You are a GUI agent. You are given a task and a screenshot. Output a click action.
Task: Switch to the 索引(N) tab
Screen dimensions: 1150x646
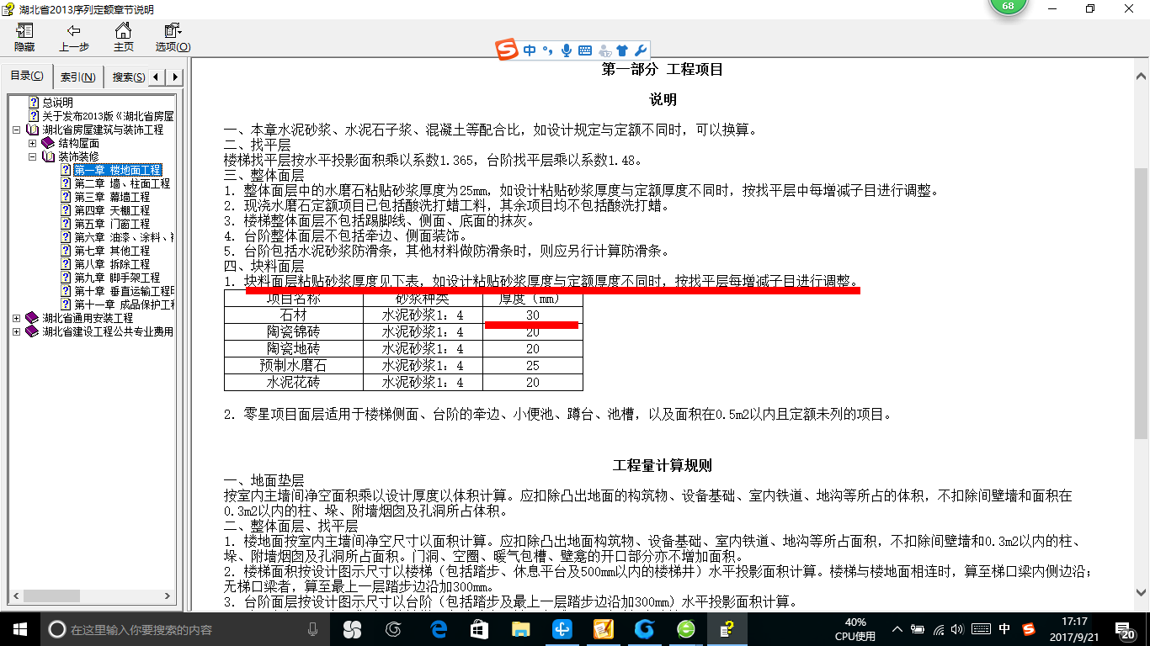coord(78,77)
